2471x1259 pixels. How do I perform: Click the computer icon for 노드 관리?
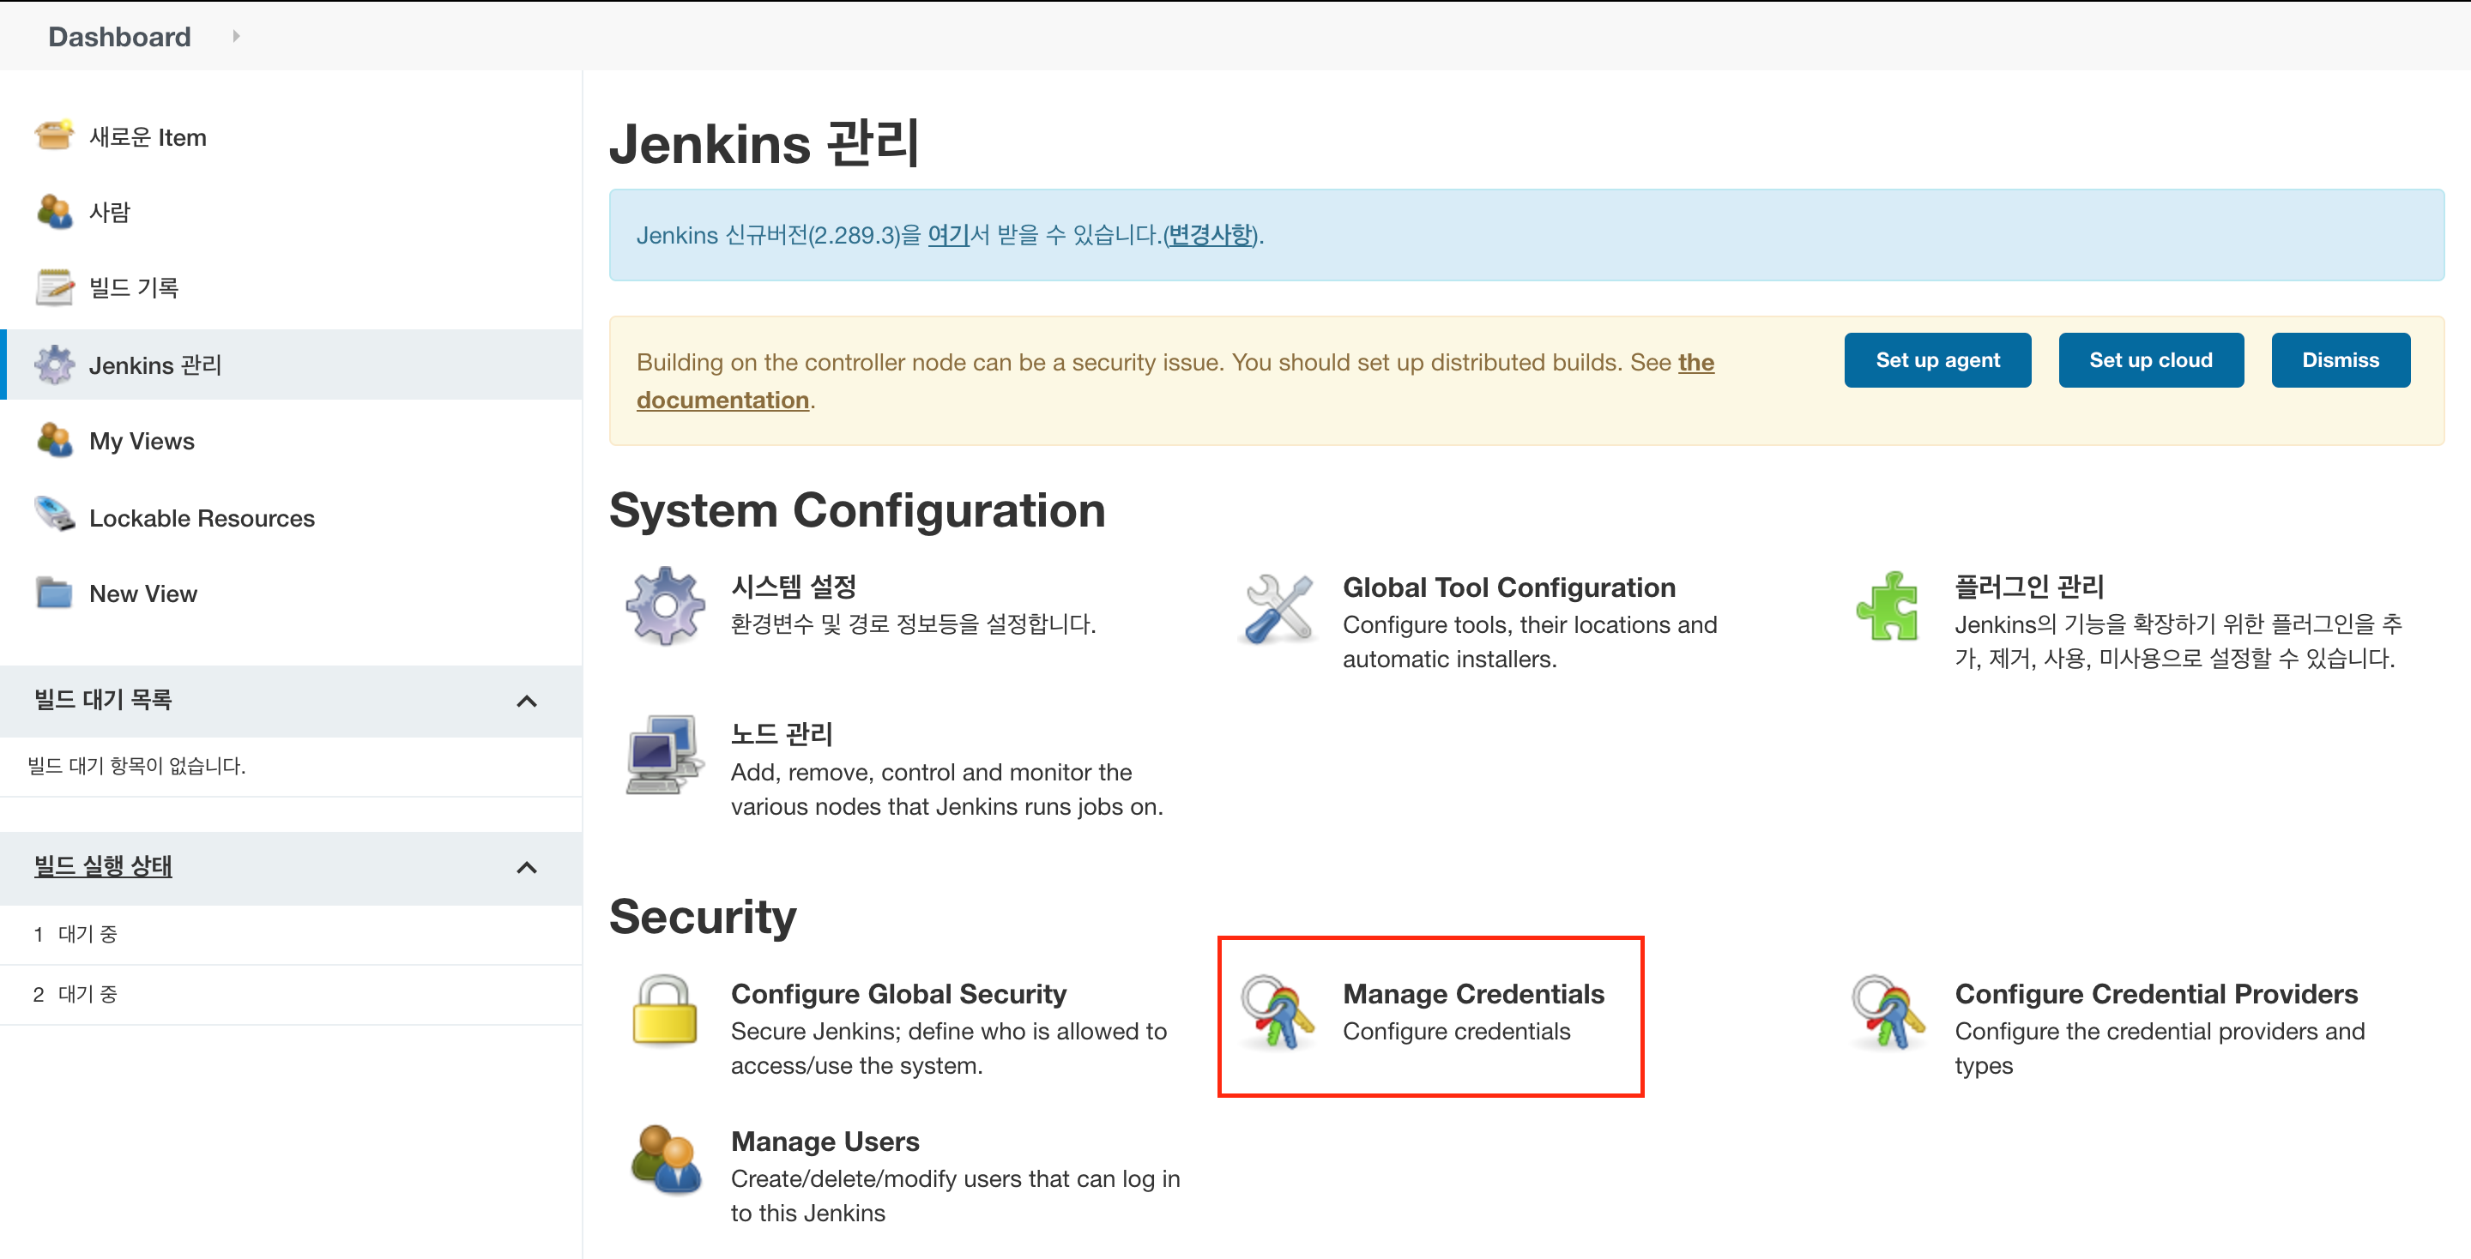pyautogui.click(x=664, y=754)
